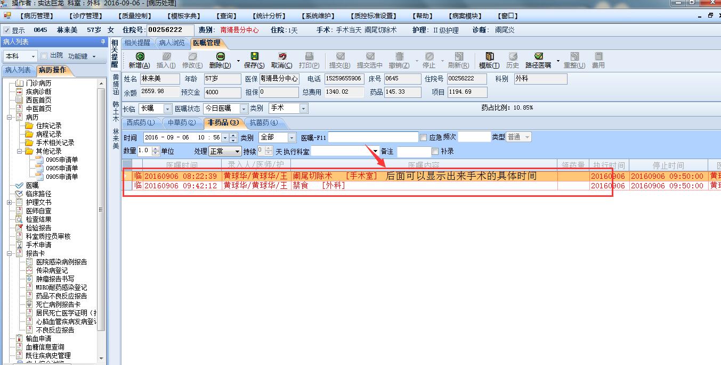
Task: Switch to the 相关提醒 tab
Action: (137, 43)
